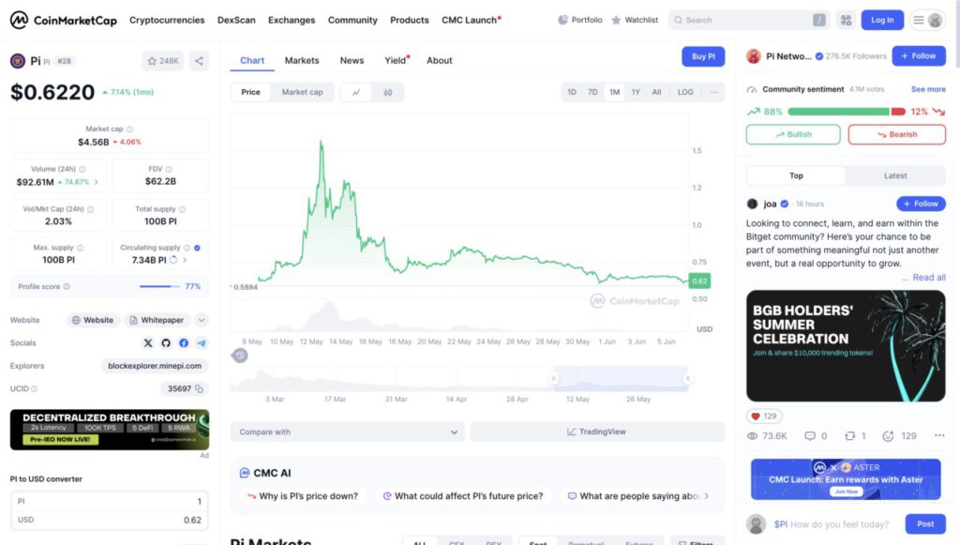Screen dimensions: 960x545
Task: Open the chart more options menu
Action: click(714, 92)
